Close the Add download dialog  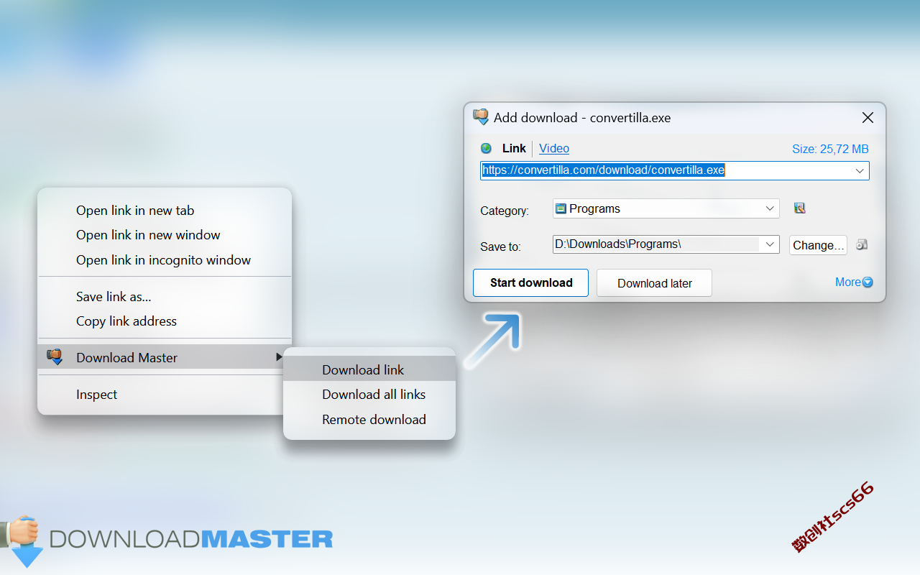coord(868,118)
